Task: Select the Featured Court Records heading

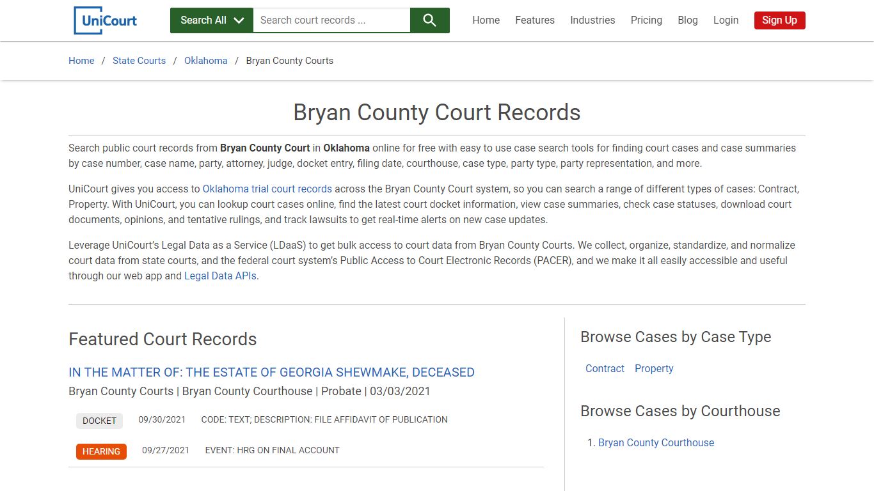Action: coord(163,339)
